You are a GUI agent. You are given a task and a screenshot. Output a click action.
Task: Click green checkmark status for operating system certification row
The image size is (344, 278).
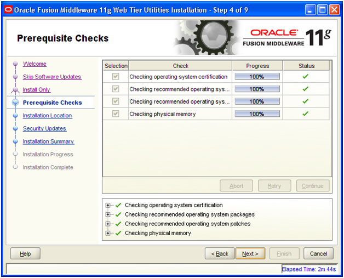(x=306, y=76)
